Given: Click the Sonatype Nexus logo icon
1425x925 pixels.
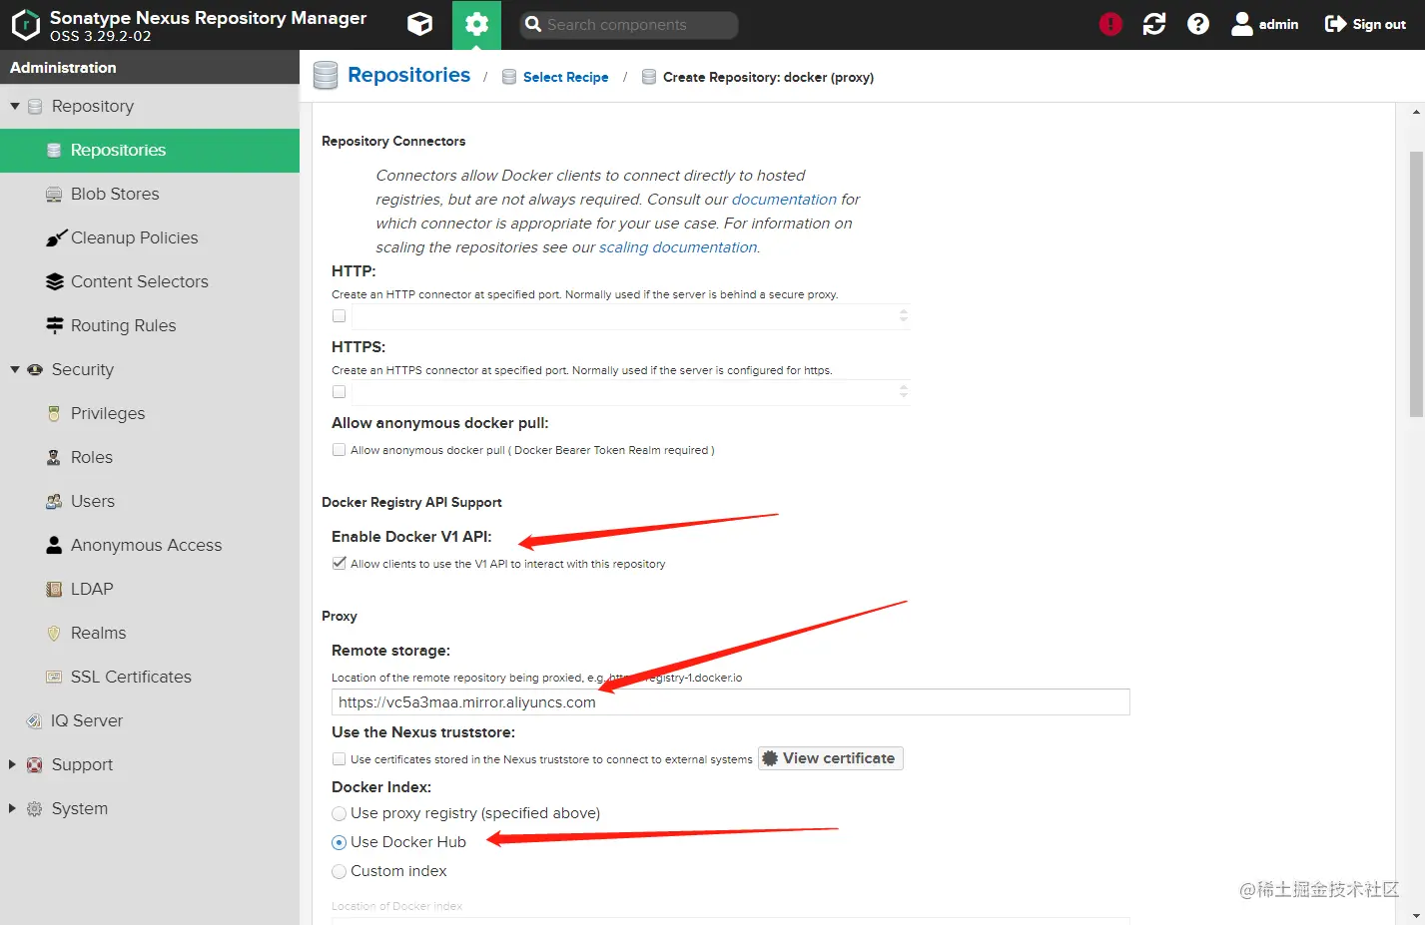Looking at the screenshot, I should tap(25, 24).
